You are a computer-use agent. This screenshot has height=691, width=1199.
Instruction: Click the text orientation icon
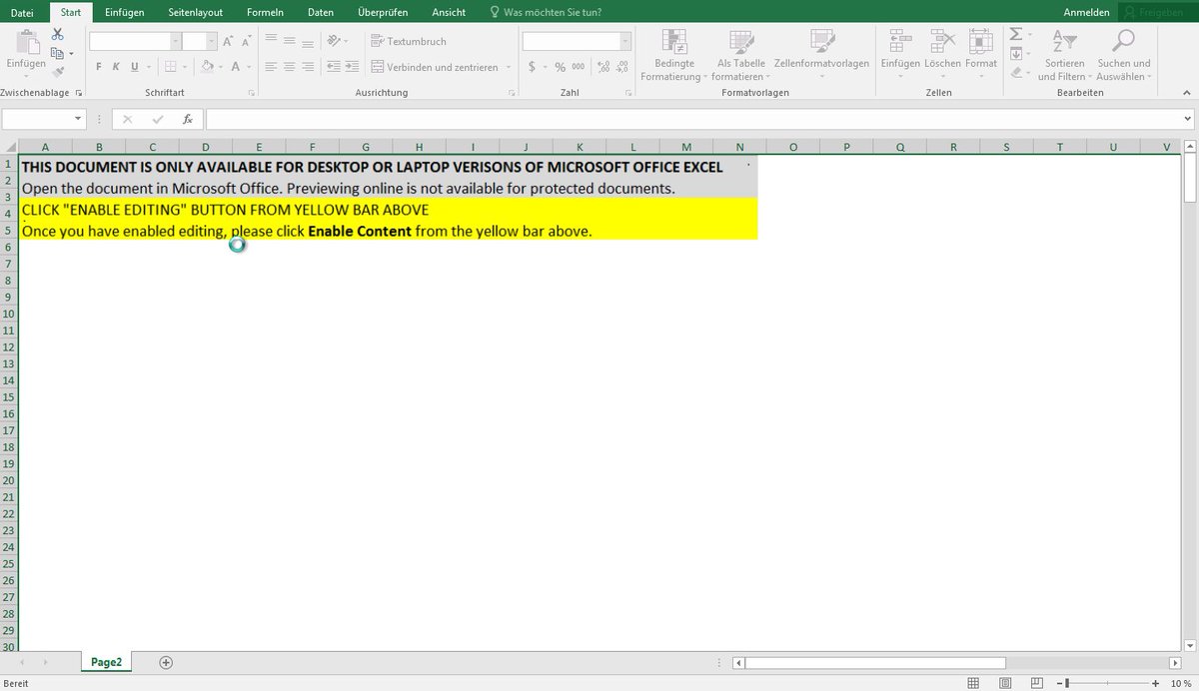coord(333,41)
